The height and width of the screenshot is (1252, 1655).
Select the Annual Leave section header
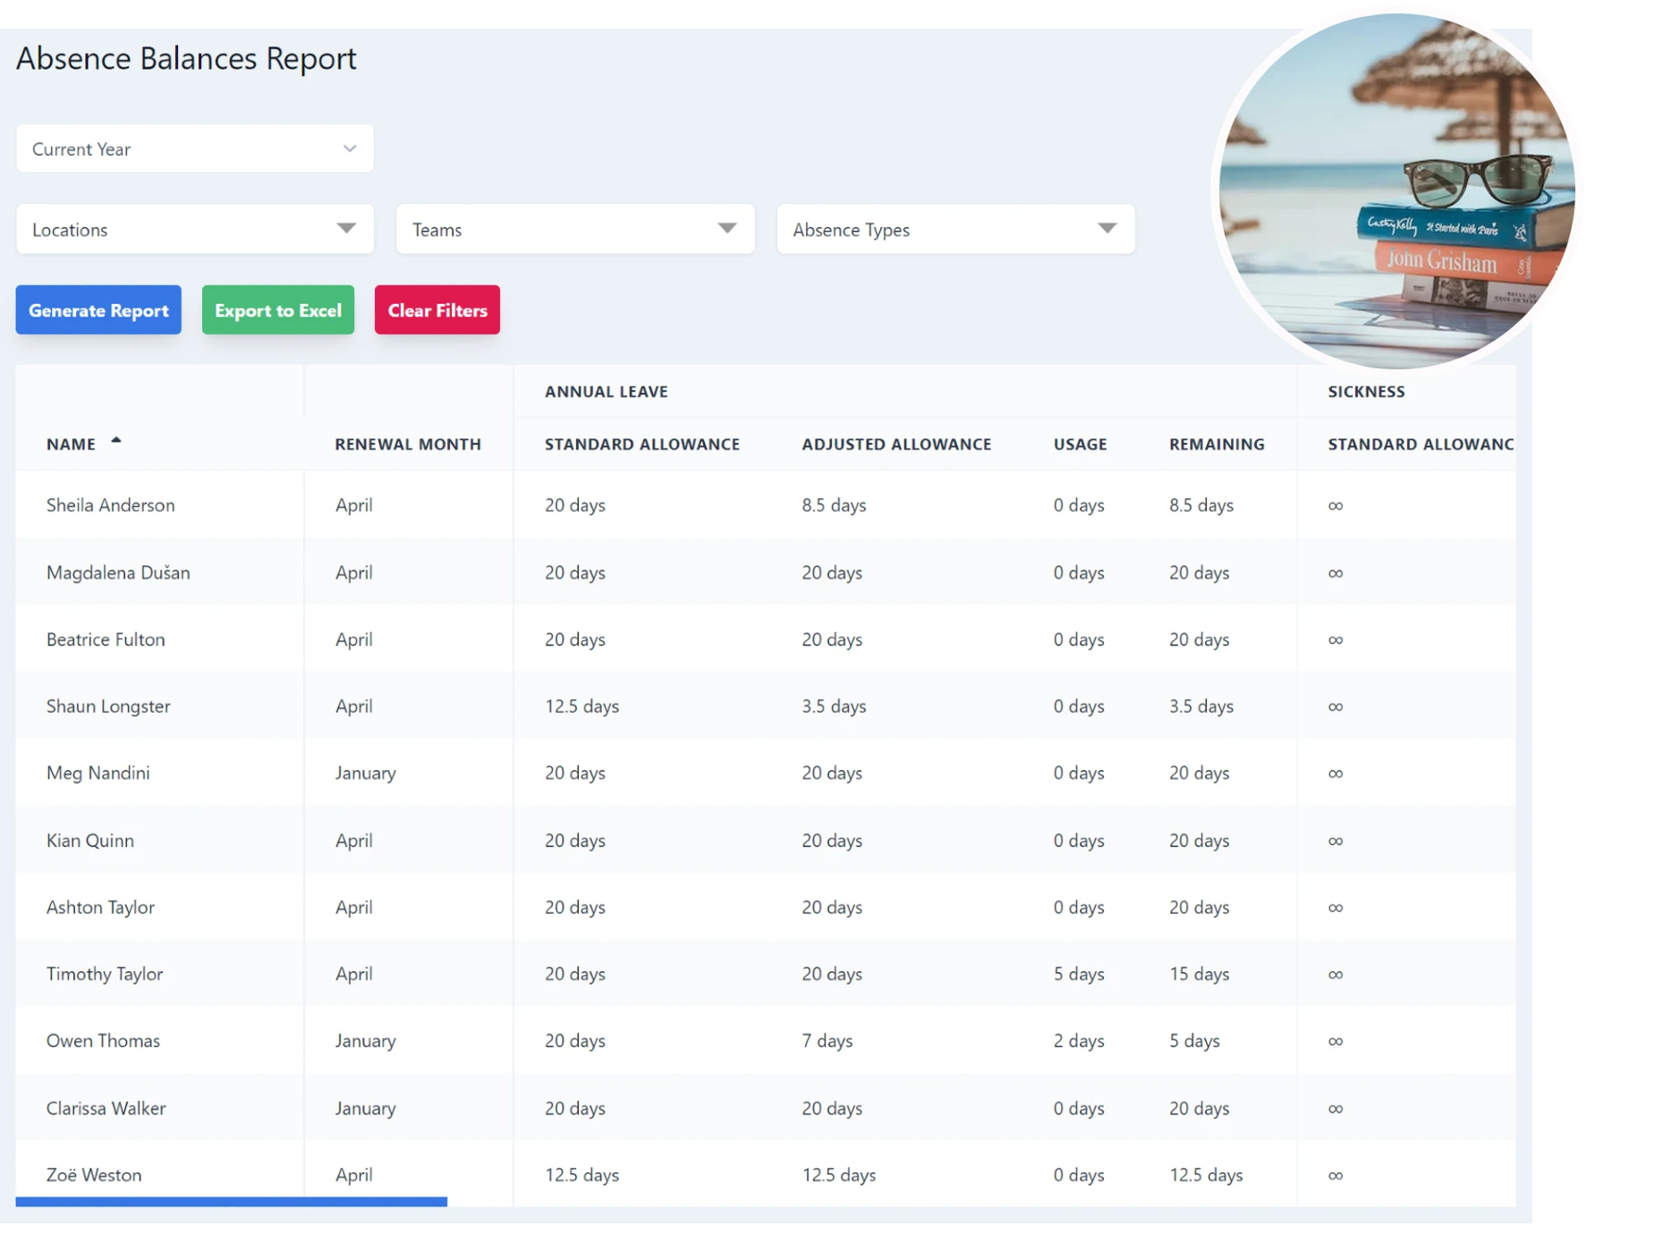pos(606,391)
